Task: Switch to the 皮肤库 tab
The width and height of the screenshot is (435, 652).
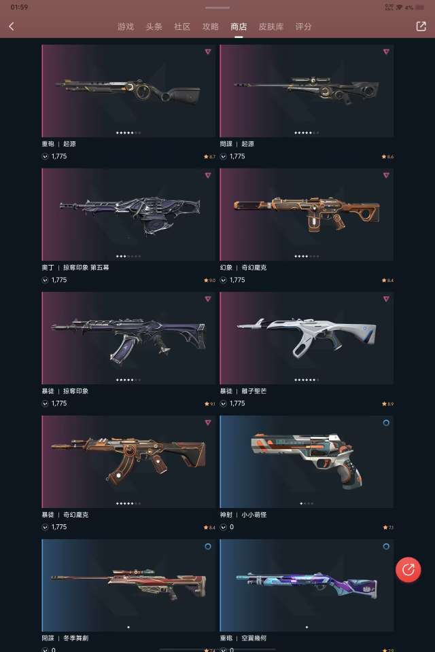Action: [x=271, y=26]
